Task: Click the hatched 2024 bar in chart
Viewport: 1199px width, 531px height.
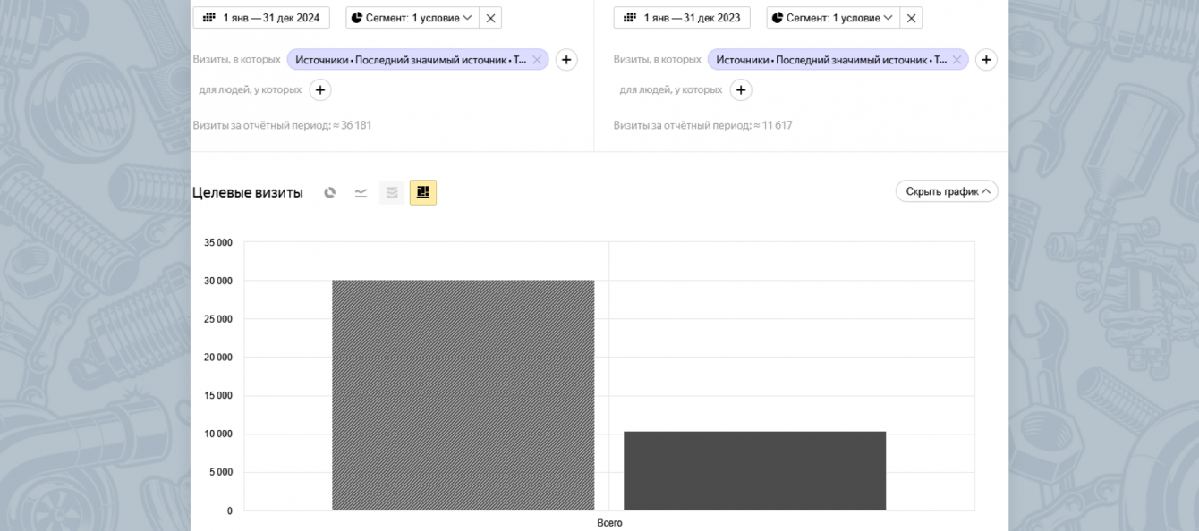Action: (x=463, y=395)
